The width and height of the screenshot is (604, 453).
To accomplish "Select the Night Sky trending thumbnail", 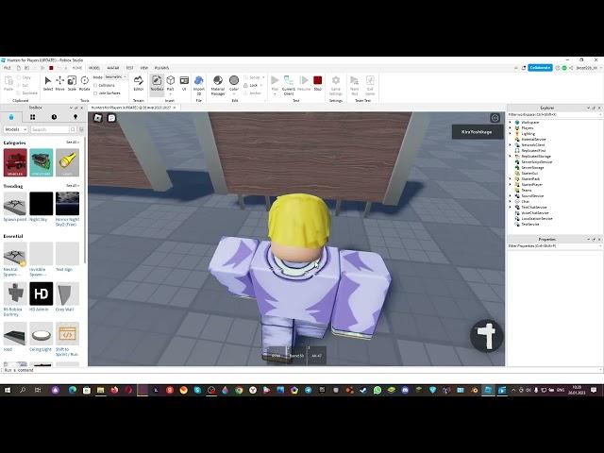I will click(x=42, y=204).
